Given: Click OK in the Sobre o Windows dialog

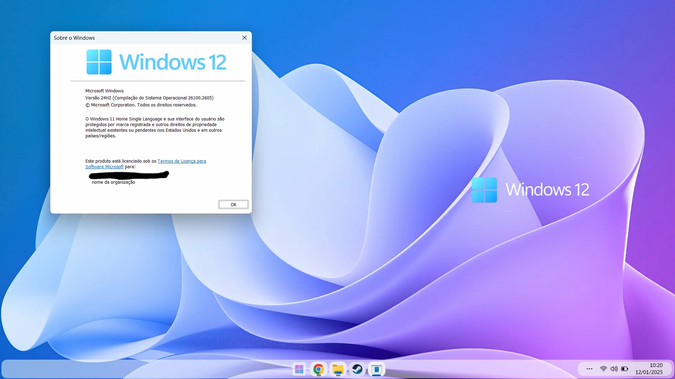Looking at the screenshot, I should (x=234, y=204).
